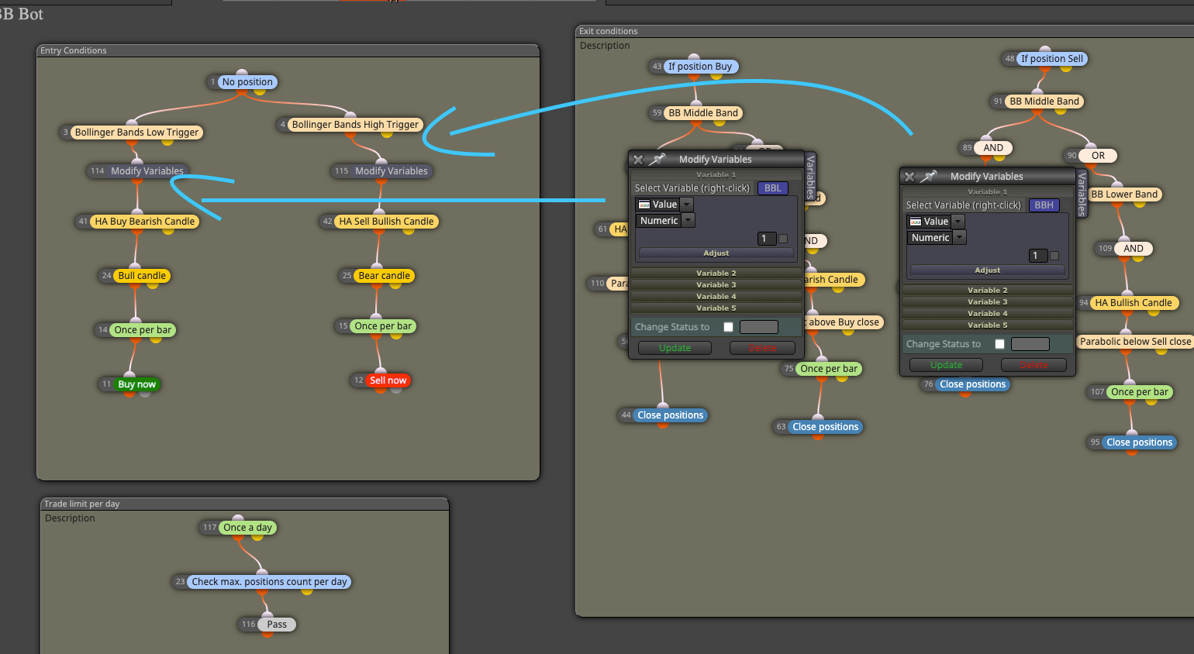Enable Change Status checkbox in BBL dialog
This screenshot has width=1194, height=654.
click(728, 327)
